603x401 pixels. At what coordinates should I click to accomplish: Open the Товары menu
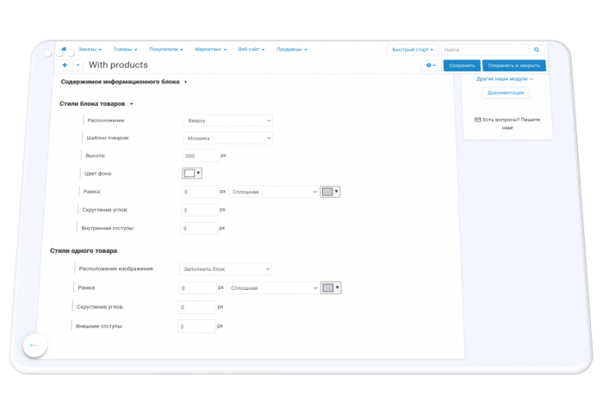click(x=126, y=49)
